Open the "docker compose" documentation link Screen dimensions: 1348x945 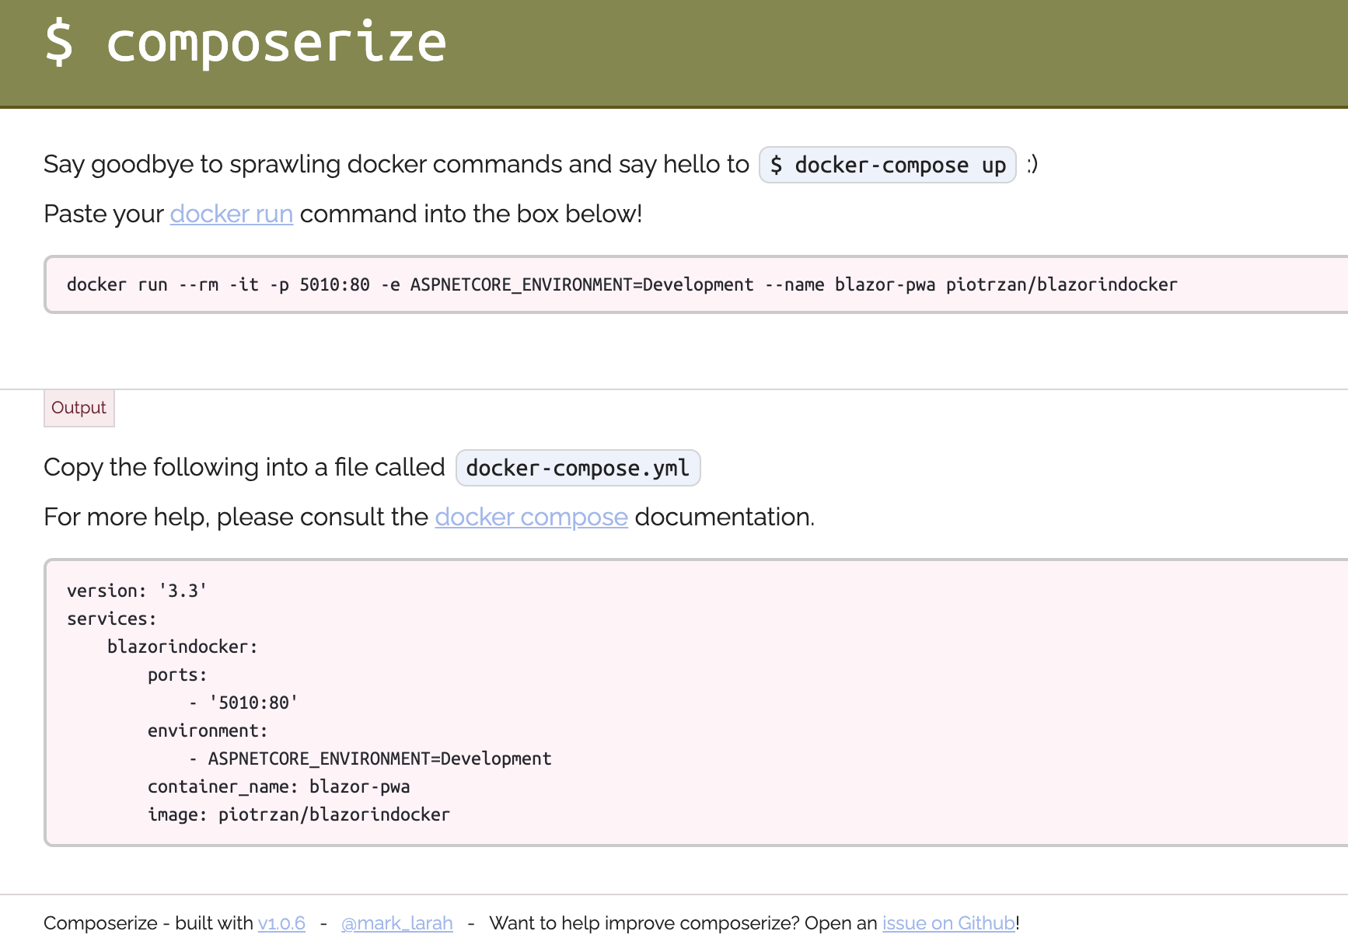tap(530, 517)
